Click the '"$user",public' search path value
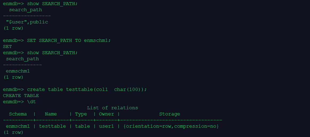Screen dimensions: 310x137 point(27,22)
